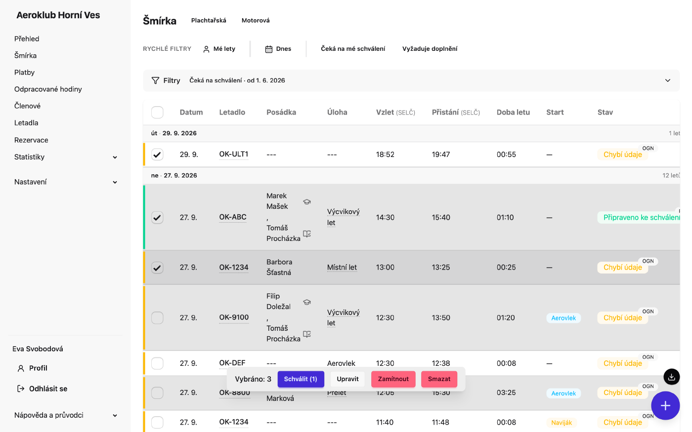The width and height of the screenshot is (692, 432).
Task: Switch to the Plachtařská tab
Action: point(209,20)
